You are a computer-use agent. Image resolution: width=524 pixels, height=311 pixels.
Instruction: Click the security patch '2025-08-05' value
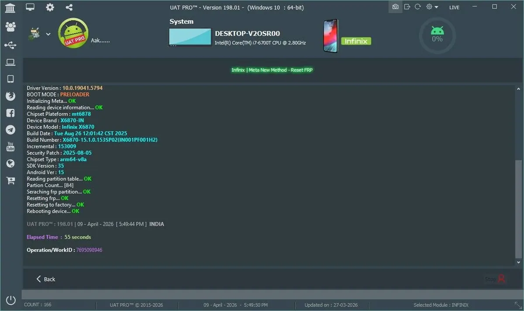pos(77,153)
